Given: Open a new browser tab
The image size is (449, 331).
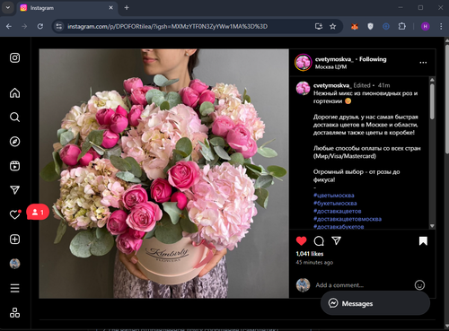Looking at the screenshot, I should point(127,8).
